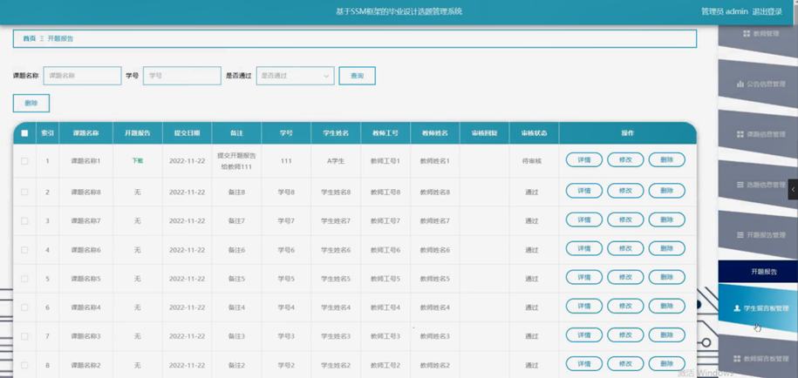Viewport: 798px width, 378px height.
Task: Go to 首页 in breadcrumb
Action: [30, 38]
